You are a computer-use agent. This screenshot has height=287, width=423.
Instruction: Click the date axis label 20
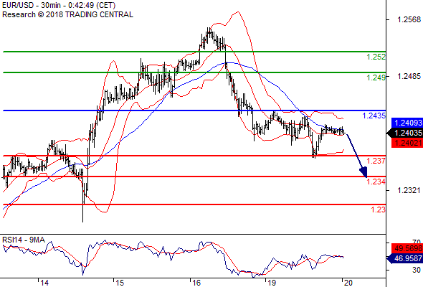coord(348,283)
